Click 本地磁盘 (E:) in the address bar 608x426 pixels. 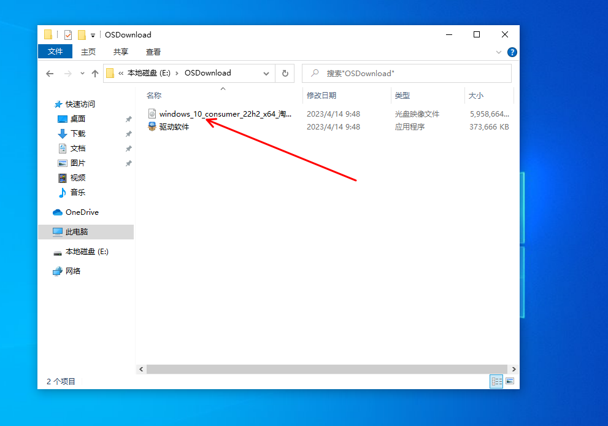point(149,73)
